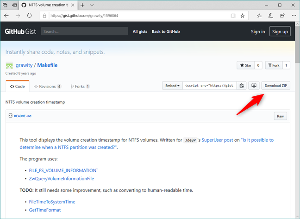300x219 pixels.
Task: Refresh the current page
Action: click(29, 16)
